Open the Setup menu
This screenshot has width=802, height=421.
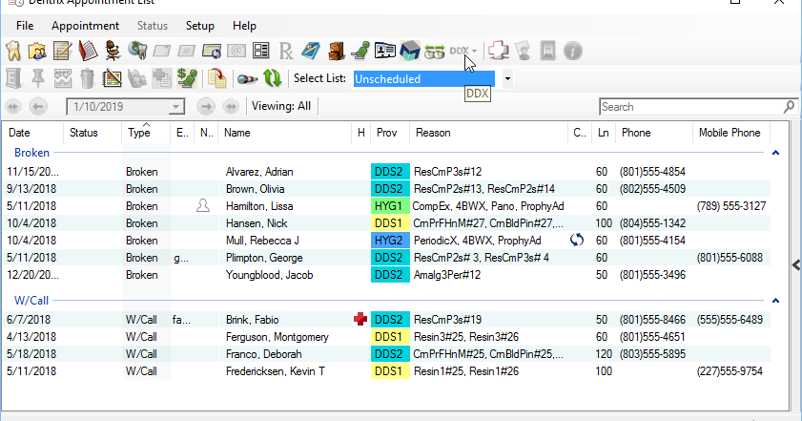[x=200, y=26]
